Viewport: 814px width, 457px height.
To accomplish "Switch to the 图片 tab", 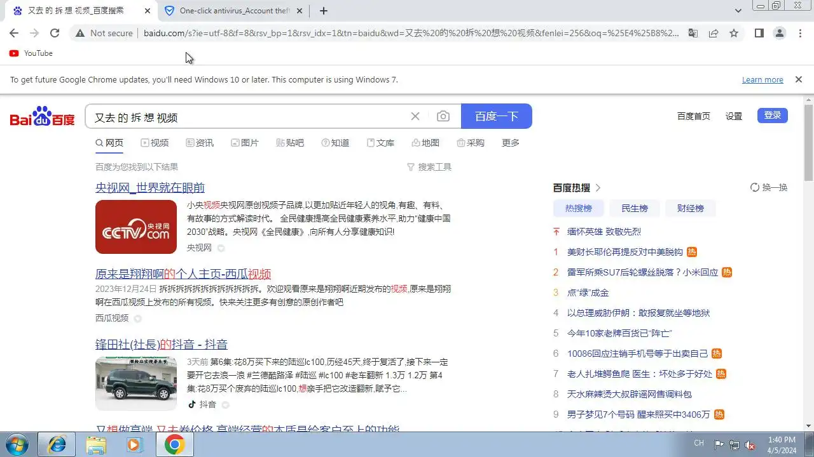I will [245, 143].
